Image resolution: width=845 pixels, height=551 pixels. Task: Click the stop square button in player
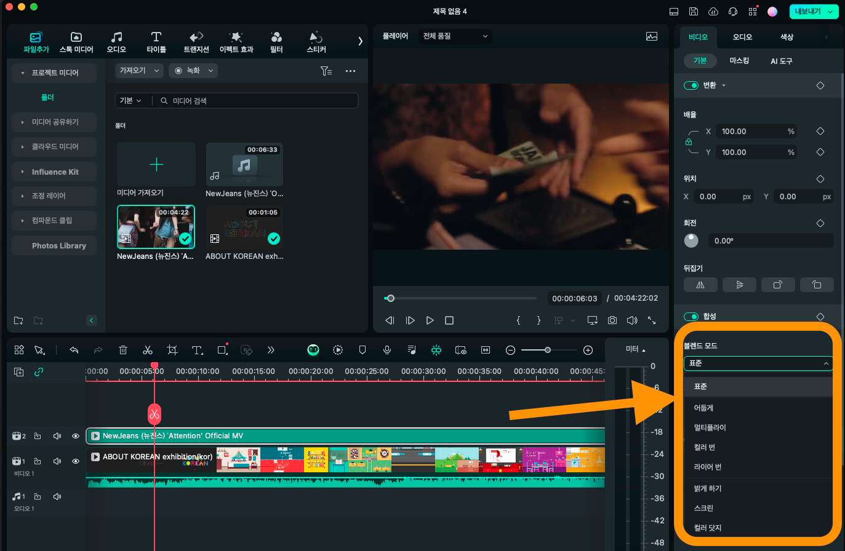click(x=449, y=320)
